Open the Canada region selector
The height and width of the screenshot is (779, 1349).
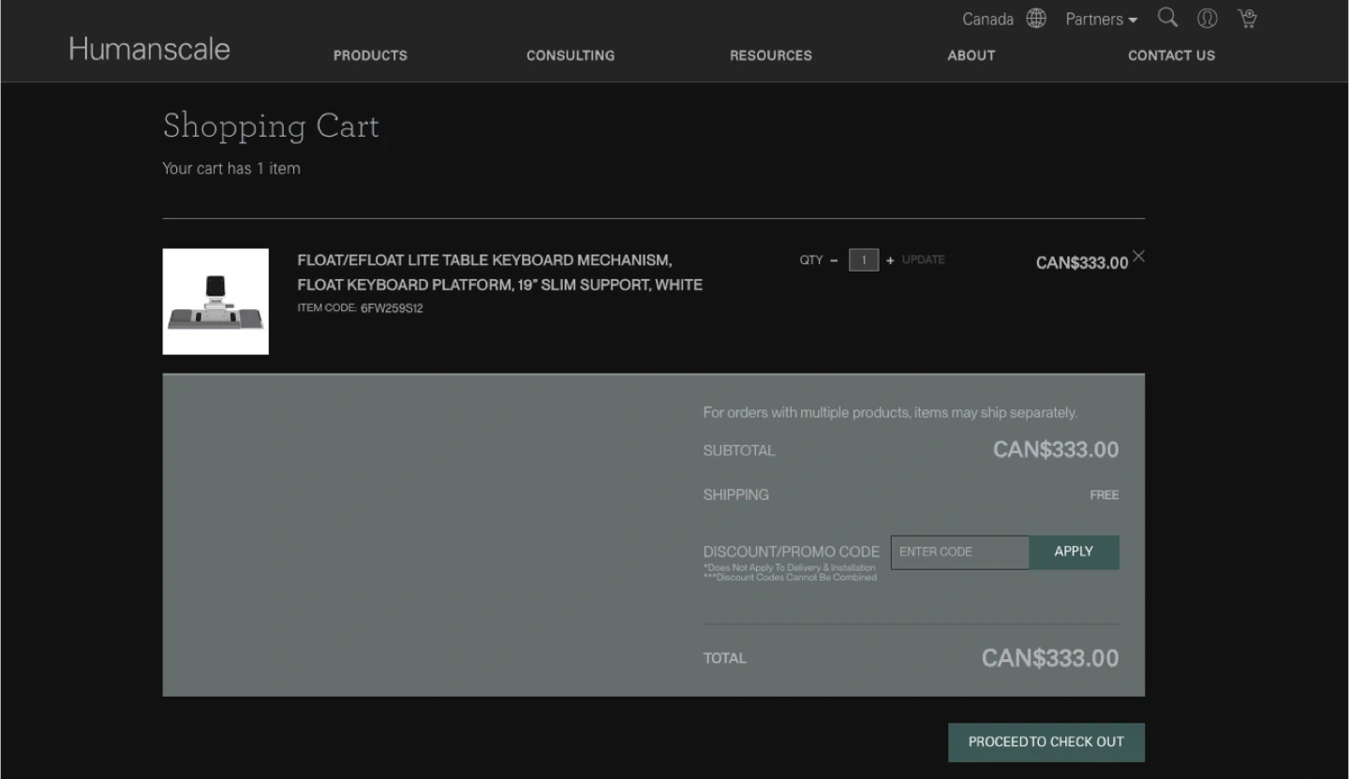987,20
